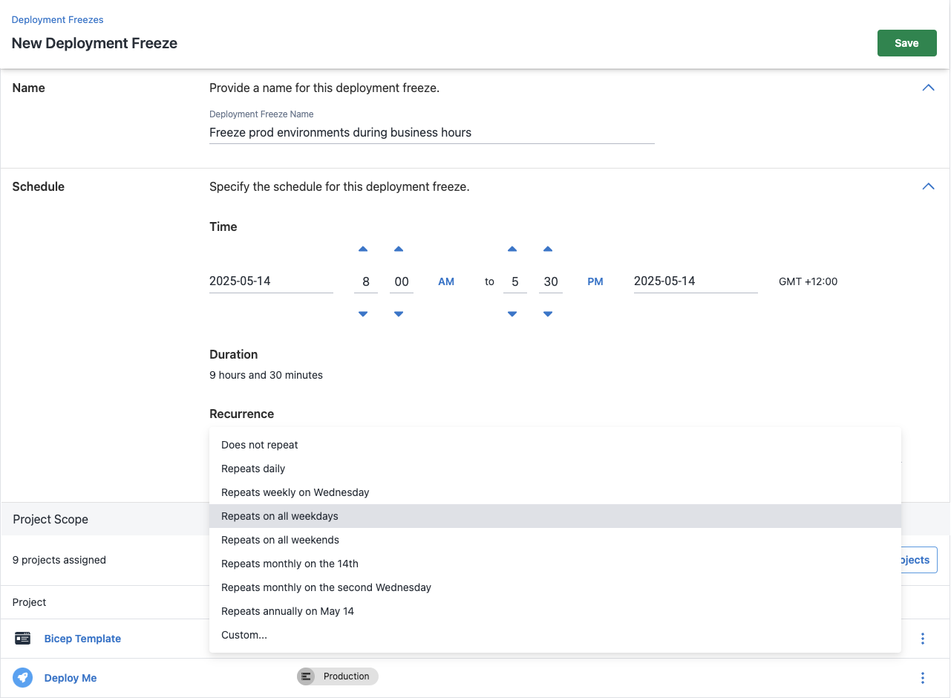Select 'Repeats daily' from the Recurrence dropdown
Screen dimensions: 951x698
tap(253, 469)
